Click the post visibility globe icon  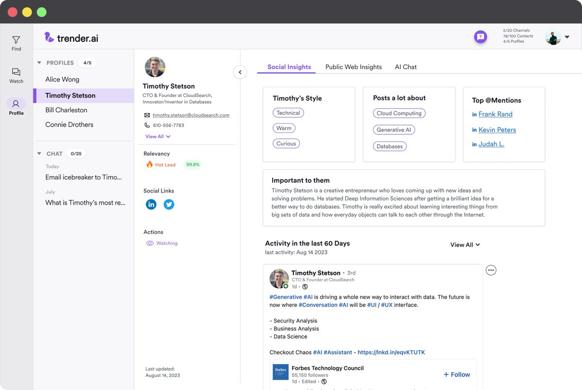point(305,287)
